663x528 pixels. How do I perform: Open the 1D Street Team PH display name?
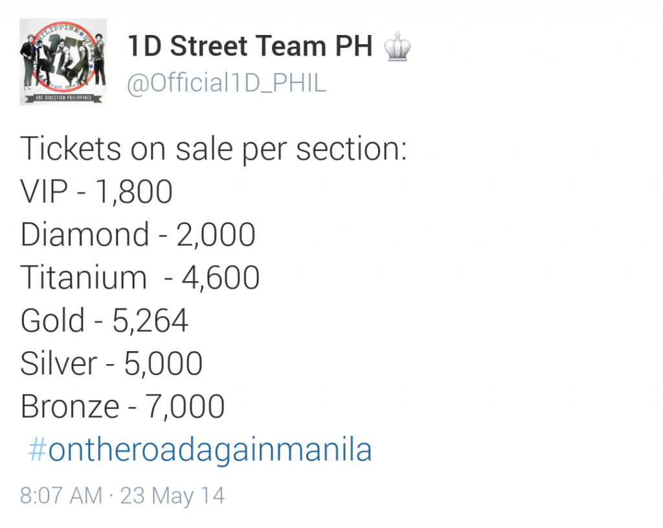(x=250, y=46)
